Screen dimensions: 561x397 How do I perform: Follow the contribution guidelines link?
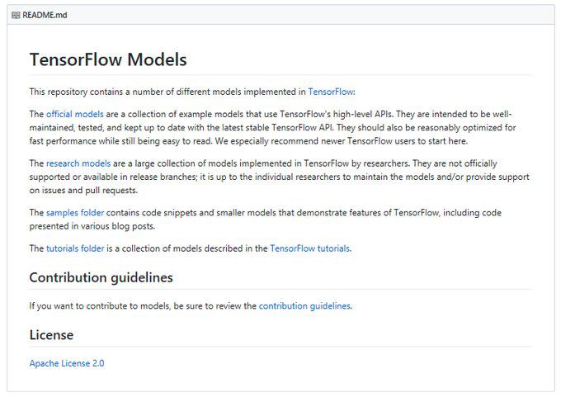point(304,305)
